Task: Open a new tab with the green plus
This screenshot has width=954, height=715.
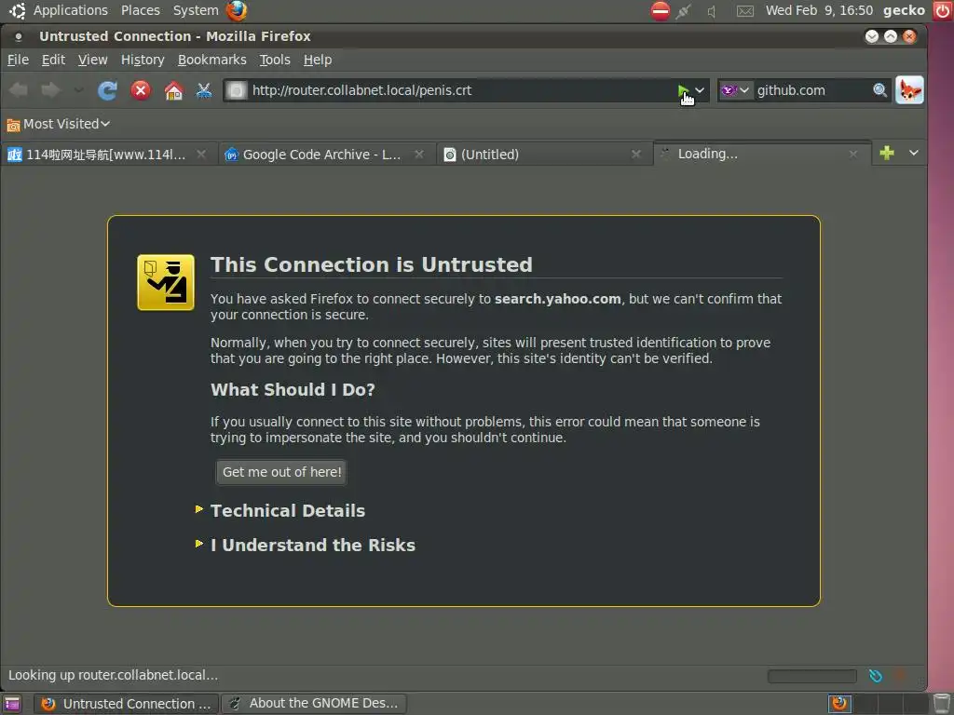Action: coord(887,153)
